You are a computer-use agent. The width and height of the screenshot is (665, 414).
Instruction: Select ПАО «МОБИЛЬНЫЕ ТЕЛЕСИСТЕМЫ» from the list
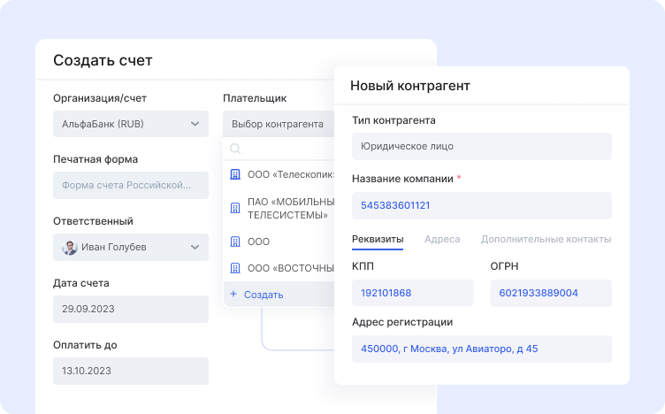[290, 208]
